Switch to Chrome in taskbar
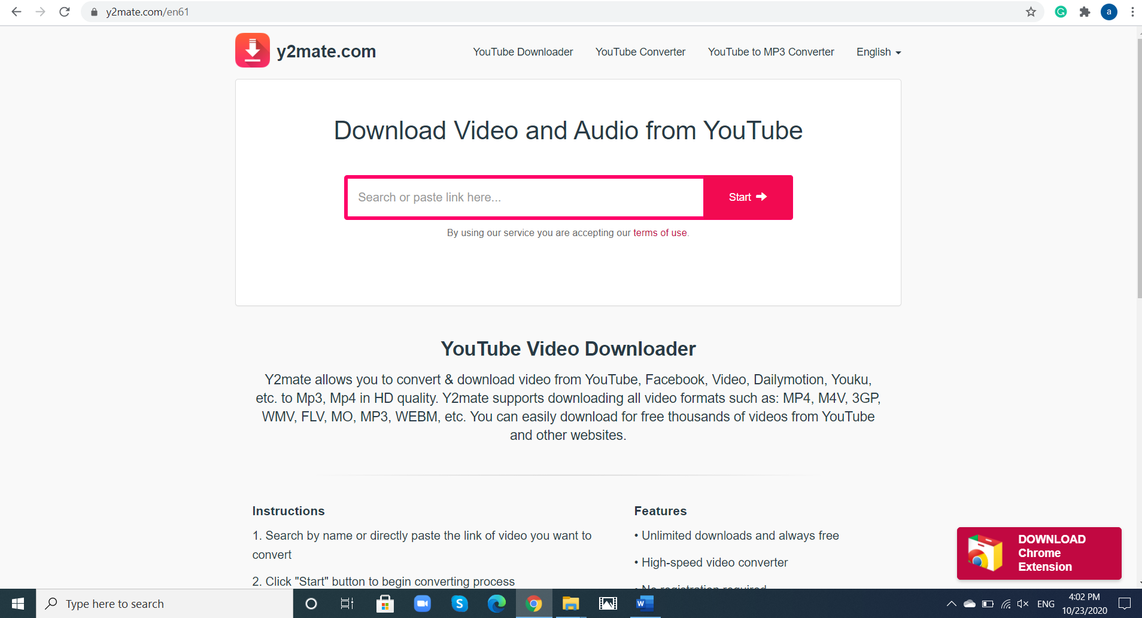Screen dimensions: 1142x618 534,604
